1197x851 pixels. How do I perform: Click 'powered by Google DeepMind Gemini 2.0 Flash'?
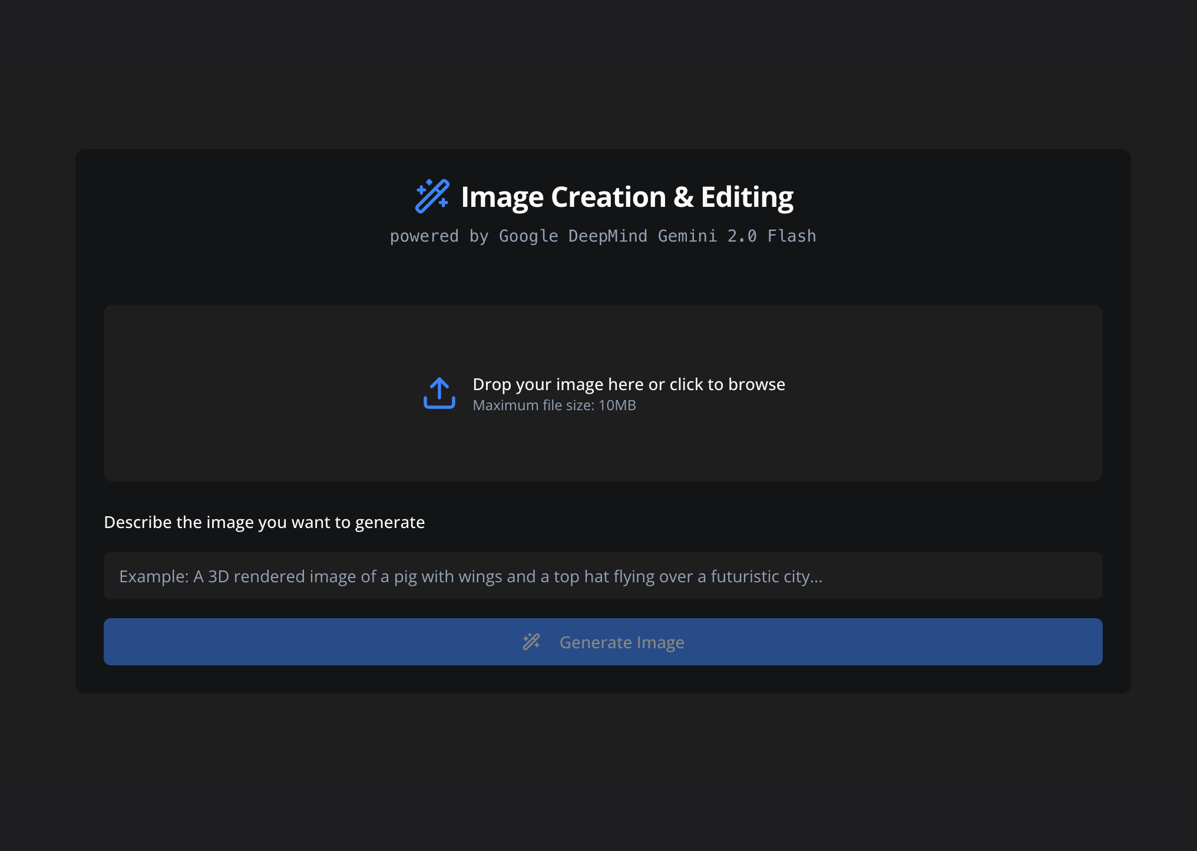603,236
